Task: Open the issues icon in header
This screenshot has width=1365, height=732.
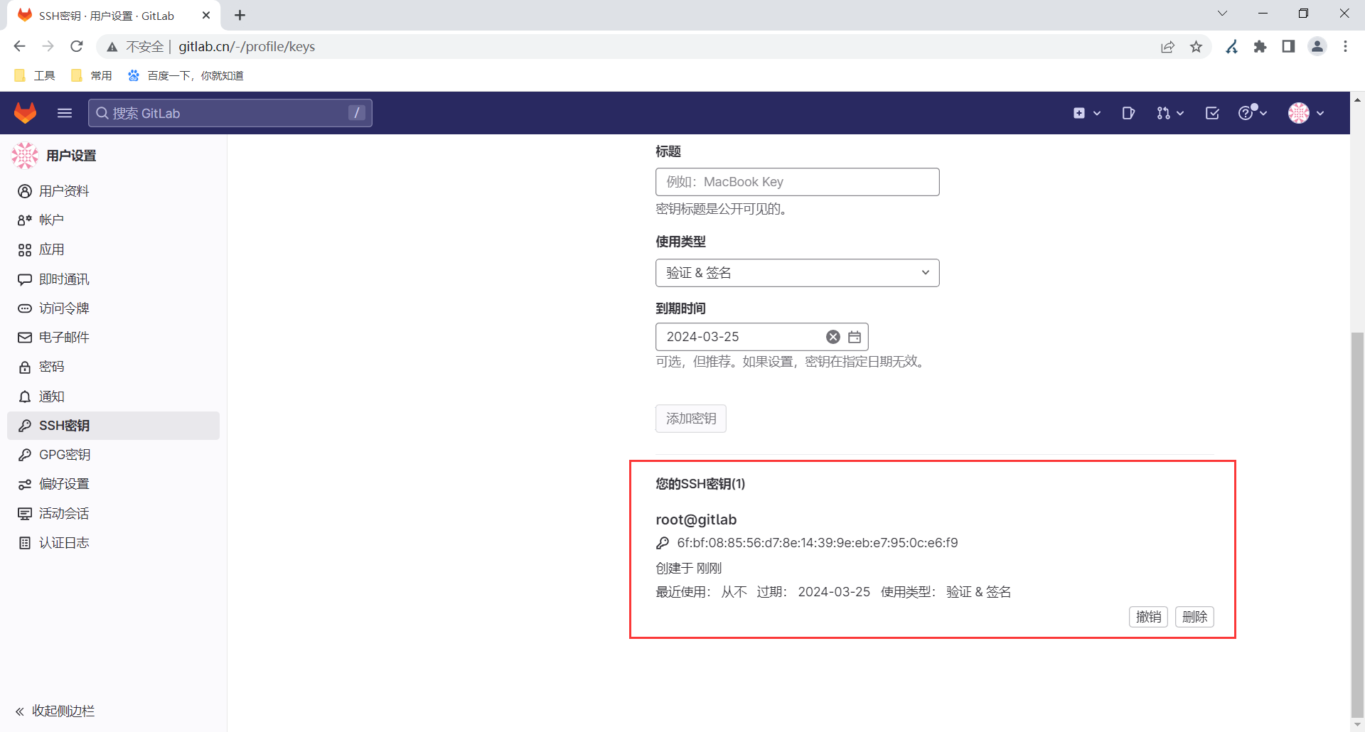Action: coord(1128,113)
